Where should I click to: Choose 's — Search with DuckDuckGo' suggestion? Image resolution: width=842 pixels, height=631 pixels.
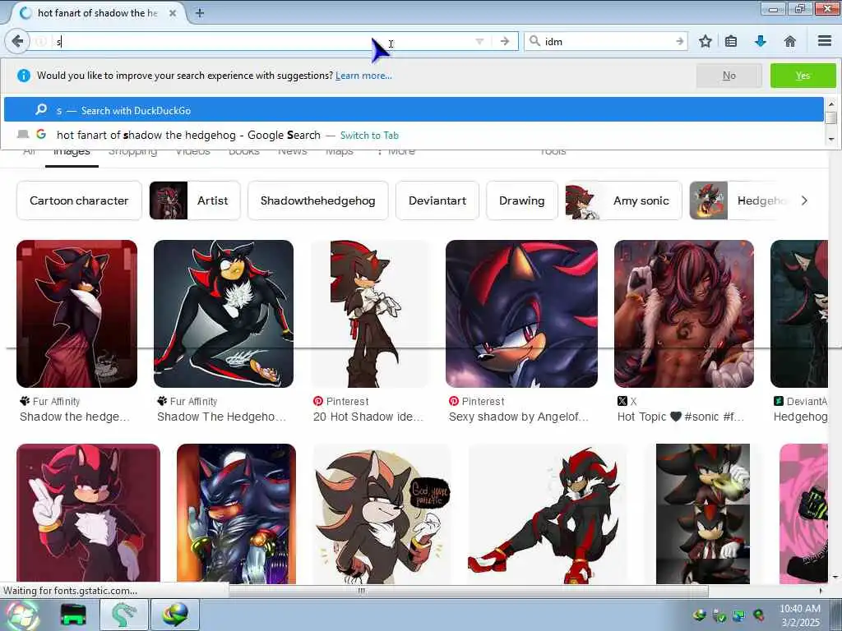pyautogui.click(x=414, y=110)
